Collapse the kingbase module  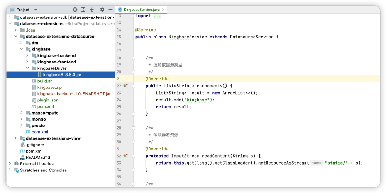(x=22, y=49)
